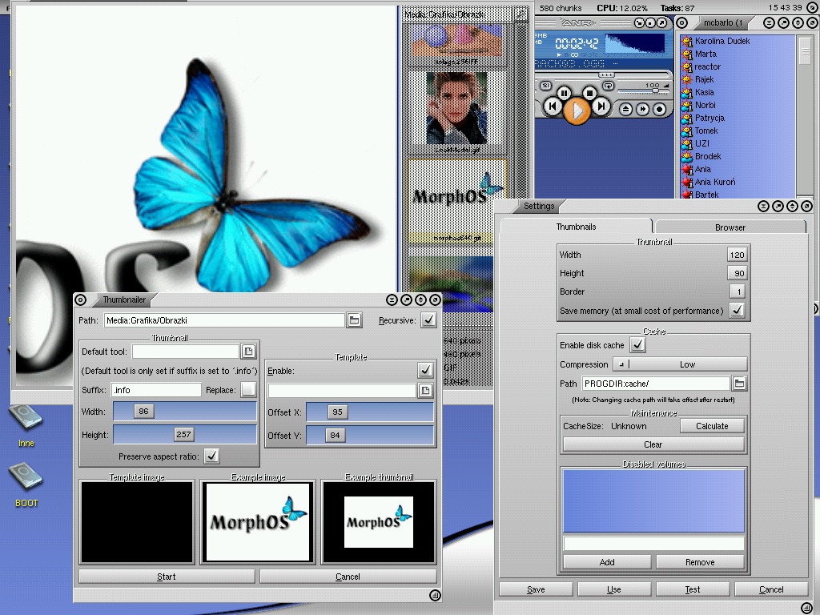Toggle Save memory checkbox in Settings
This screenshot has height=615, width=820.
point(738,310)
